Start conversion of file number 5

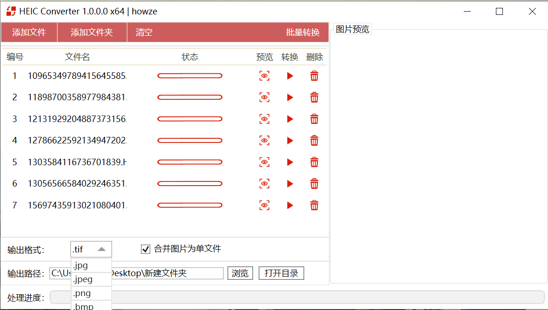(290, 162)
